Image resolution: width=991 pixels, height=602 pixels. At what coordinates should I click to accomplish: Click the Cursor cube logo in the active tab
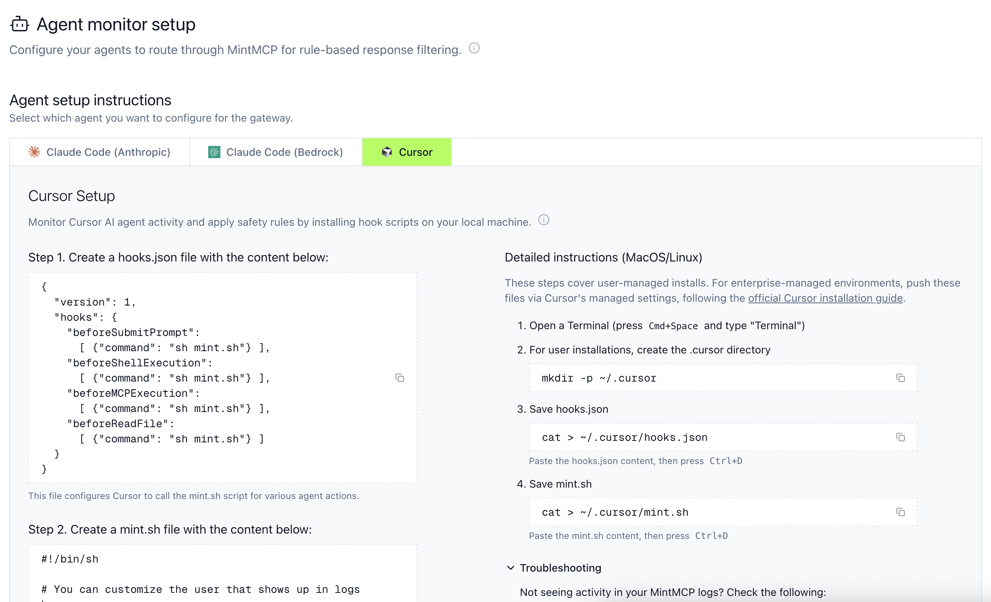[386, 152]
